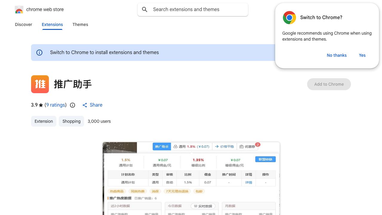The image size is (382, 215).
Task: Click the Switch to Chrome? popup heading
Action: (x=321, y=18)
